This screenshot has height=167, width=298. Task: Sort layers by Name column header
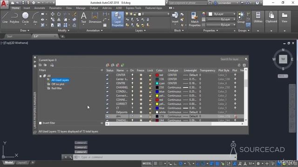(x=120, y=71)
